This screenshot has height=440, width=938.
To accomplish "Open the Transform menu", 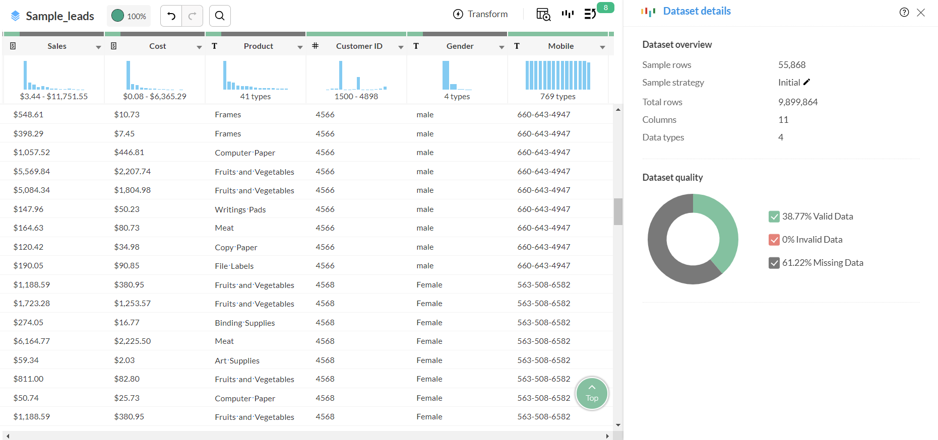I will (480, 14).
